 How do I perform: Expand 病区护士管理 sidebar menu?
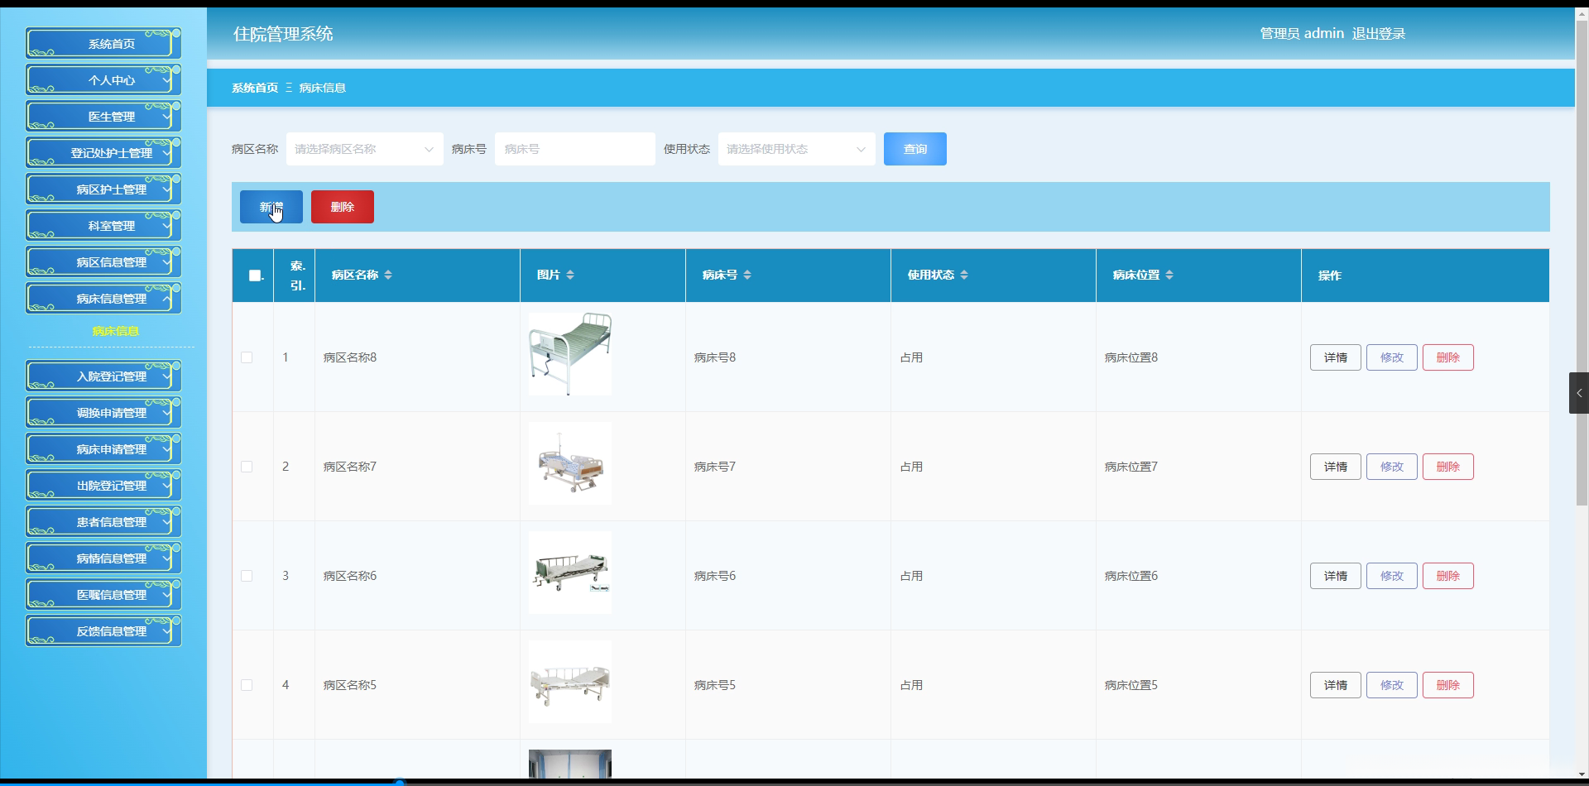(103, 189)
